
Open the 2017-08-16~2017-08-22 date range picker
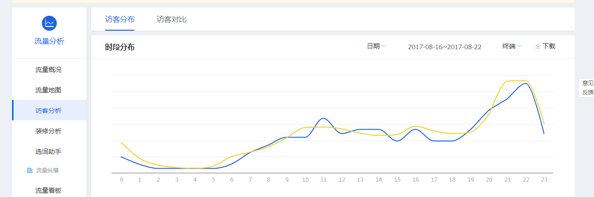coord(444,46)
